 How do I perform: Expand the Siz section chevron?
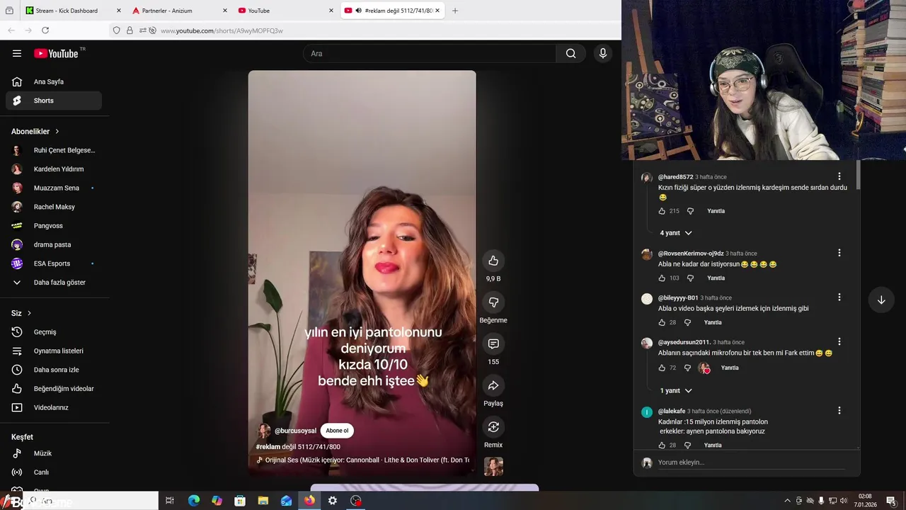[29, 313]
